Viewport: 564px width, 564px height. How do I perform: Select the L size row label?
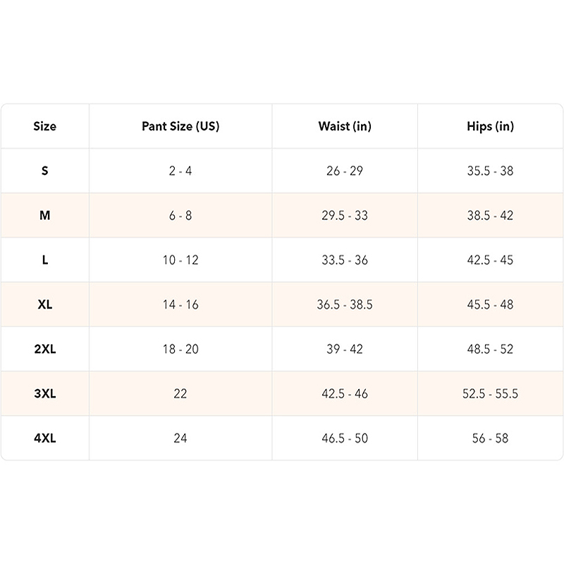(44, 260)
